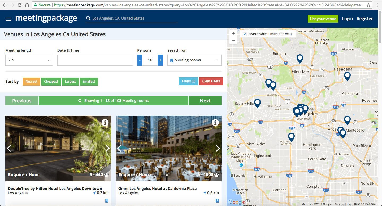This screenshot has height=206, width=382.
Task: Open the hamburger navigation menu
Action: tap(8, 19)
